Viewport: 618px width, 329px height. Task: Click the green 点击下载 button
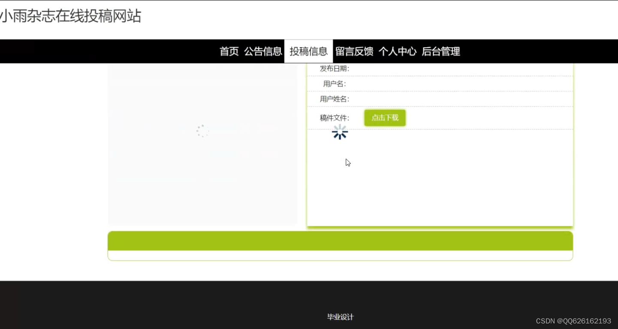[385, 118]
